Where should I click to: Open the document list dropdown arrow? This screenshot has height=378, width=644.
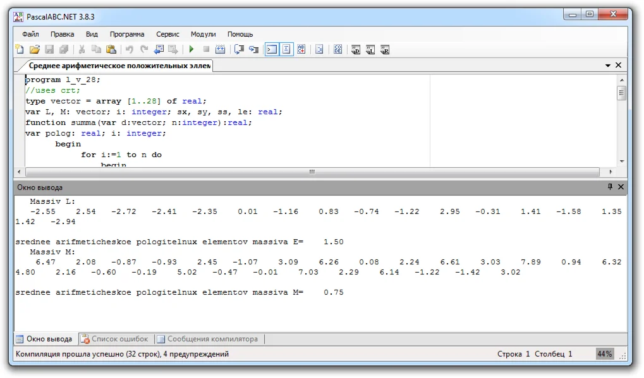click(608, 66)
